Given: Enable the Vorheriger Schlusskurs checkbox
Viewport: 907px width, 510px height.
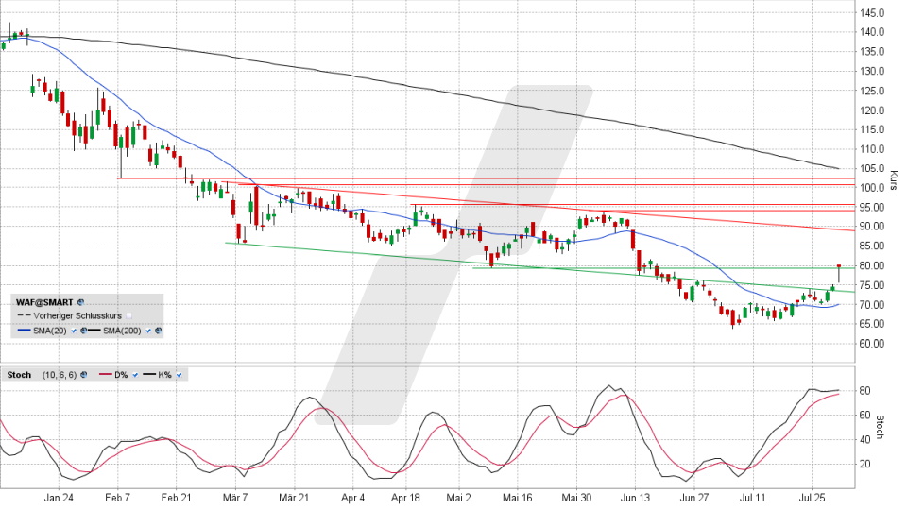Looking at the screenshot, I should pyautogui.click(x=128, y=316).
